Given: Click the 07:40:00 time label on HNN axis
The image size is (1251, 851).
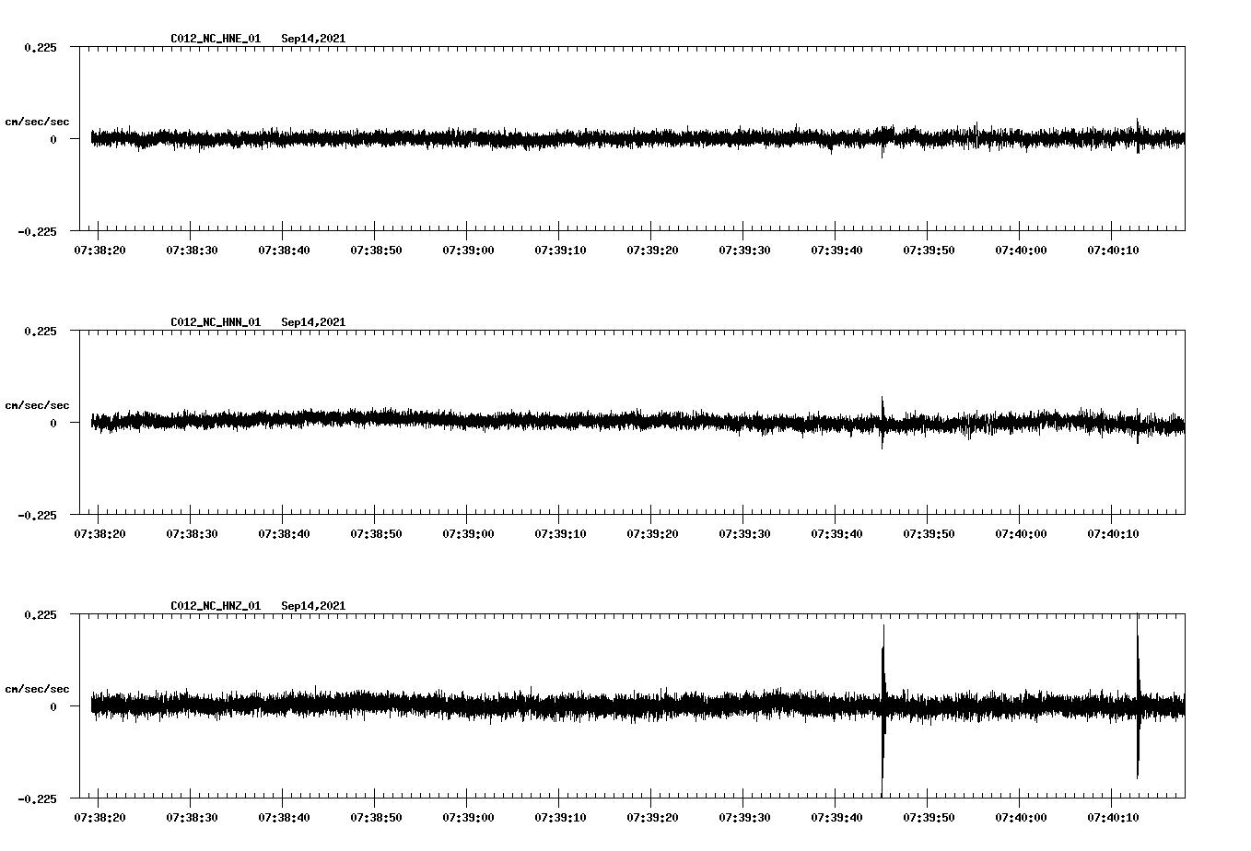Looking at the screenshot, I should pyautogui.click(x=1021, y=534).
